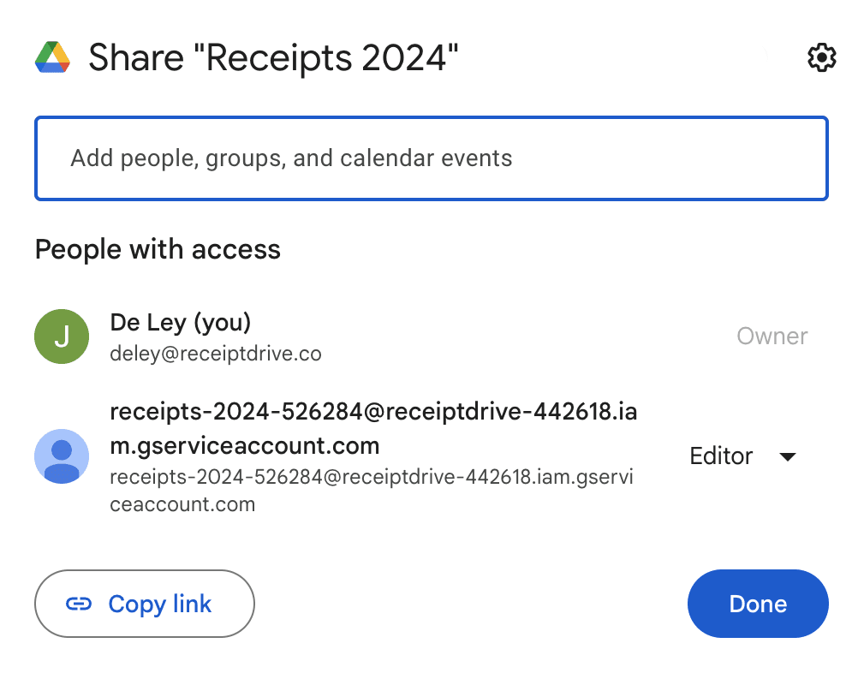Click the Receipts 2024 file name in title
This screenshot has width=864, height=673.
332,58
